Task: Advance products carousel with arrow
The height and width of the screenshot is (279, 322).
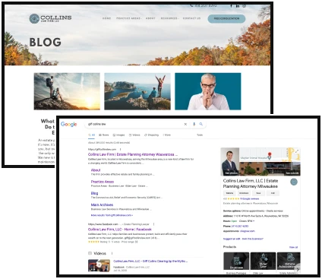Action: pos(298,269)
